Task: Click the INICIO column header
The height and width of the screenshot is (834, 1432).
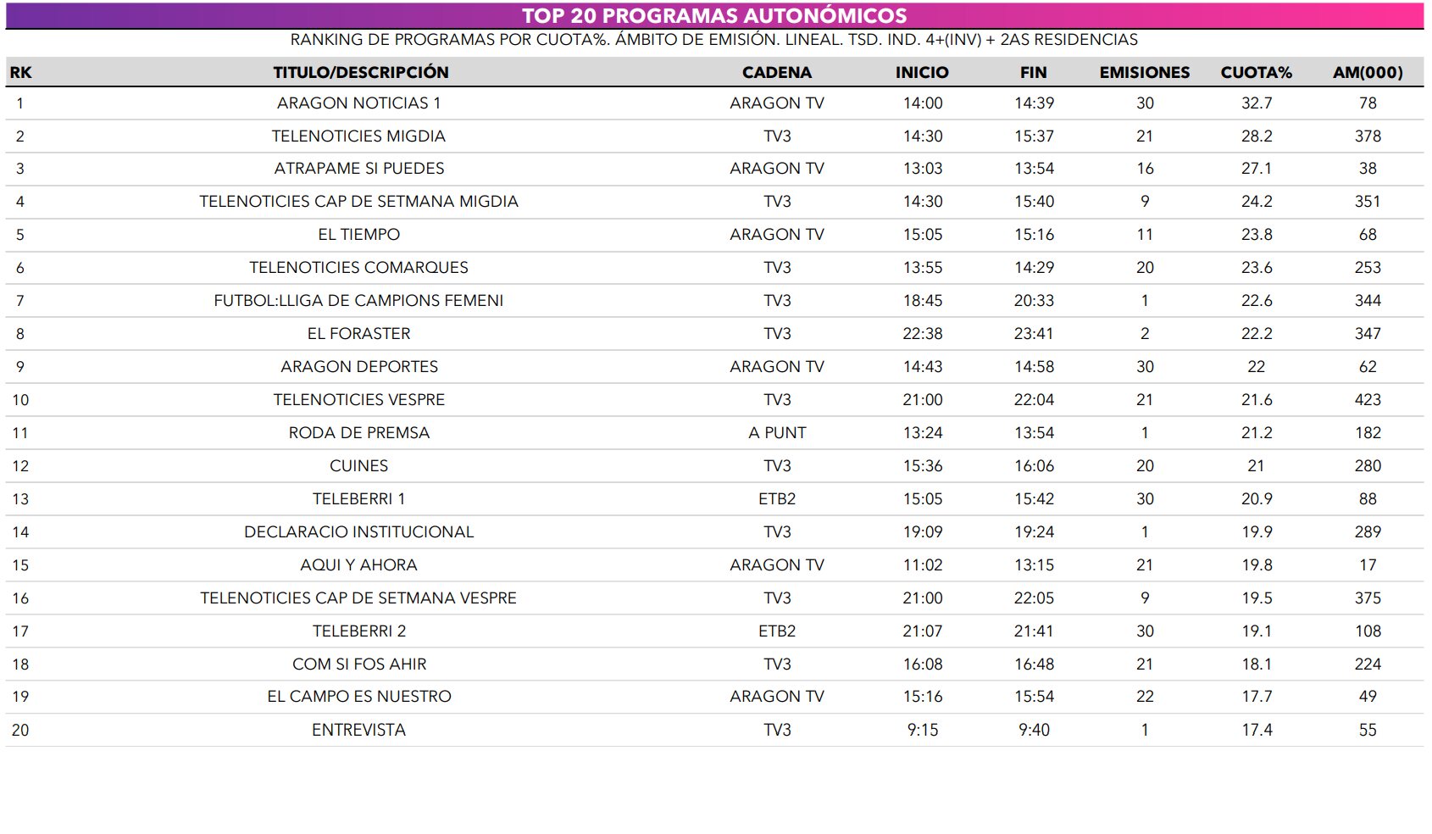Action: (x=922, y=73)
